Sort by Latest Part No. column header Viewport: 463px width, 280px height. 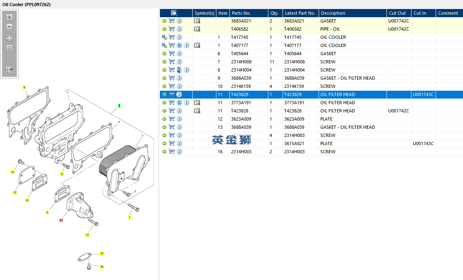pos(301,13)
